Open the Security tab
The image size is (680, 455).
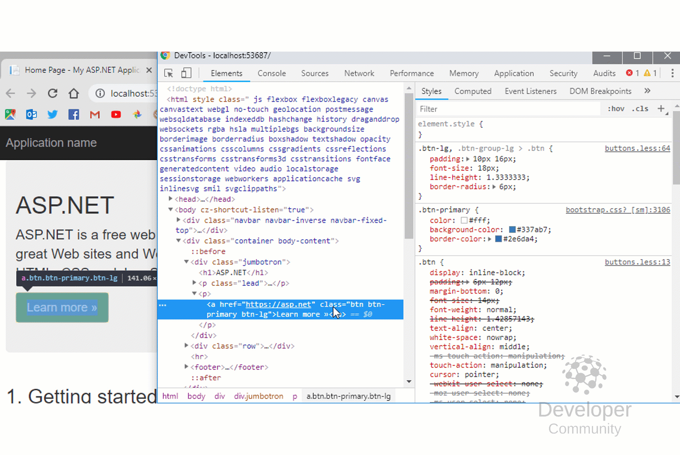tap(563, 73)
